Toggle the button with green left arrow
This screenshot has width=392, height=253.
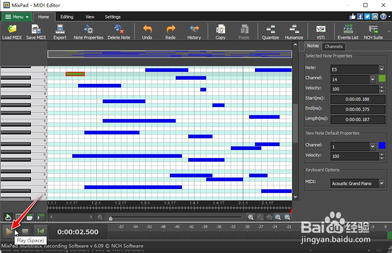point(41,217)
